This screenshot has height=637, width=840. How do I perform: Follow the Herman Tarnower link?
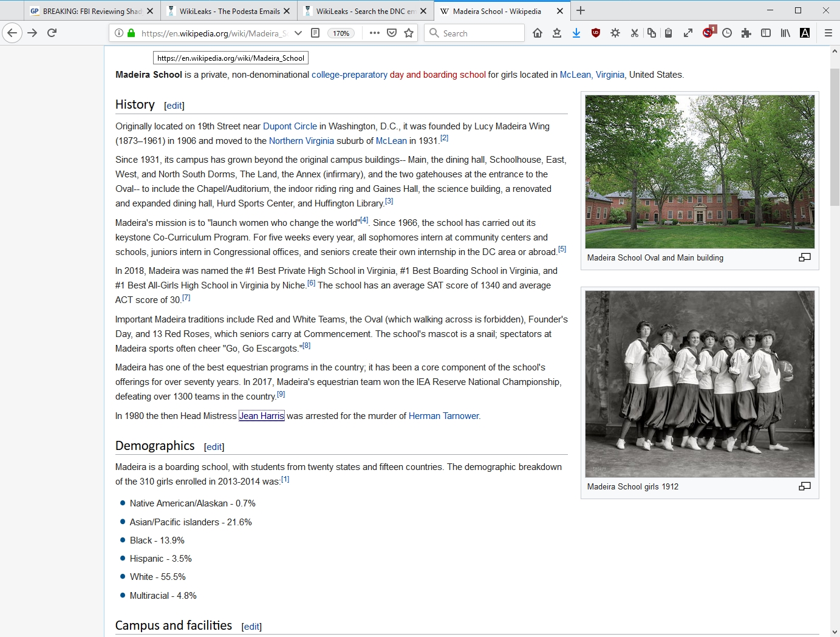[444, 416]
